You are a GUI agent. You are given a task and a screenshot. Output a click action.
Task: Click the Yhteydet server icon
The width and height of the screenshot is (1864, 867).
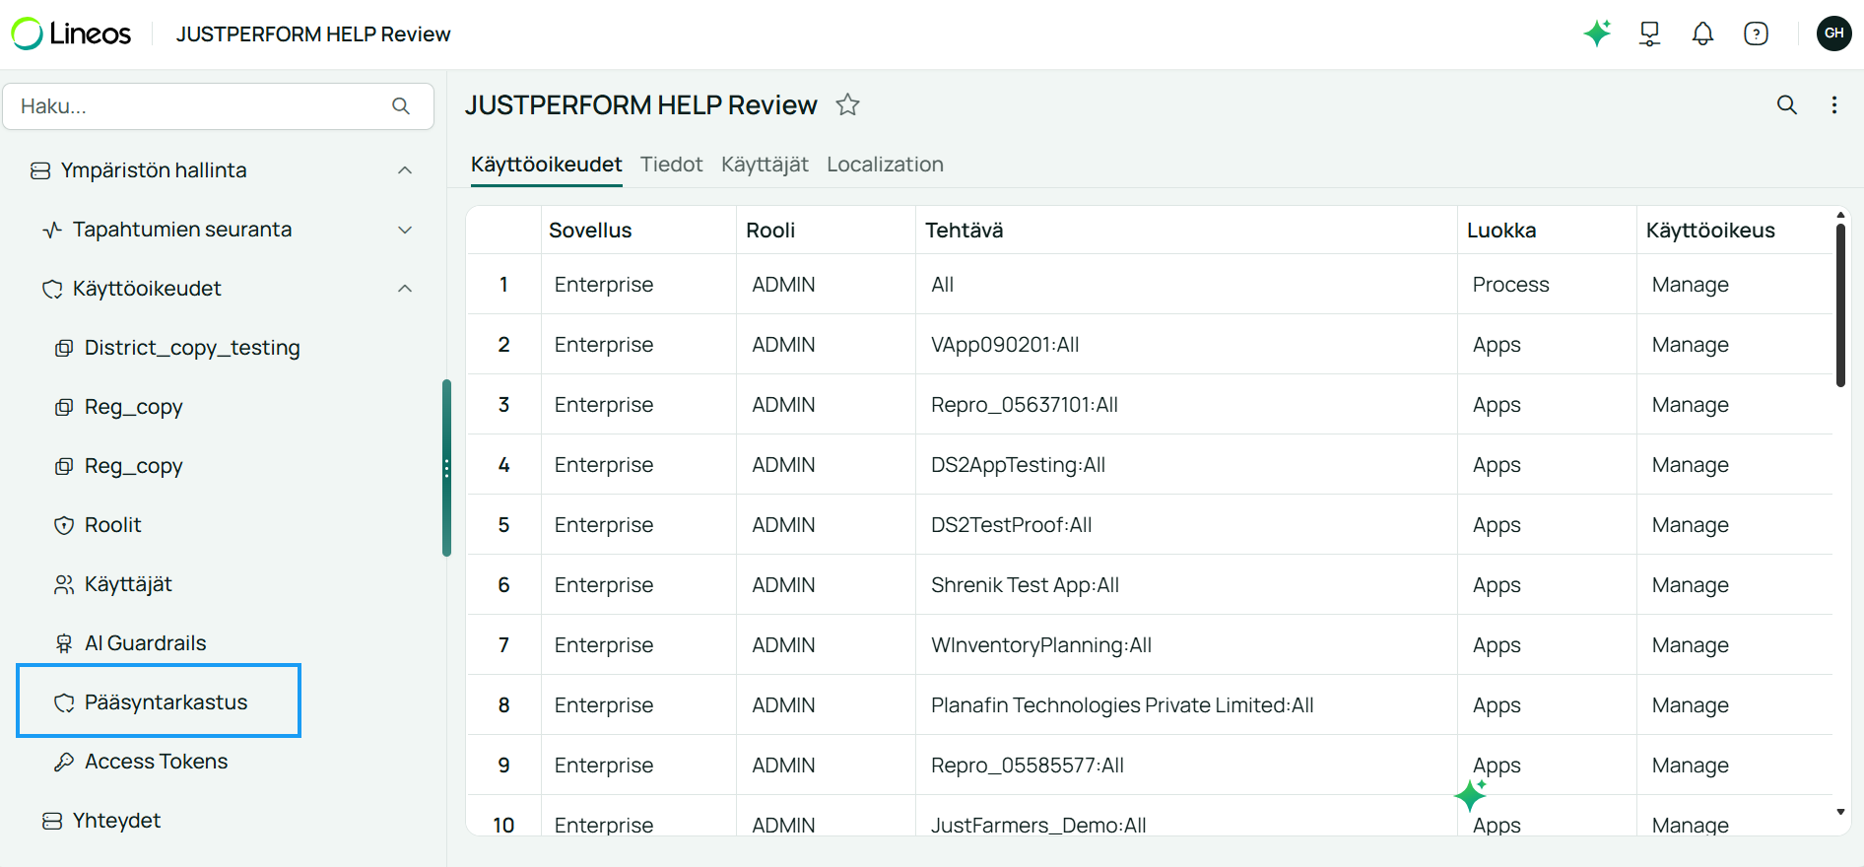pos(52,821)
